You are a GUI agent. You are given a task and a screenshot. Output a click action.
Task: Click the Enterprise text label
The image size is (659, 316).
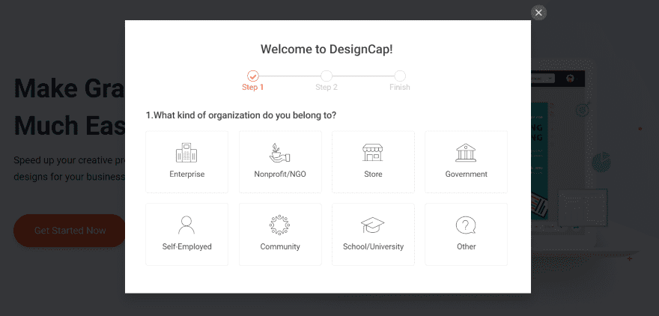click(x=186, y=174)
